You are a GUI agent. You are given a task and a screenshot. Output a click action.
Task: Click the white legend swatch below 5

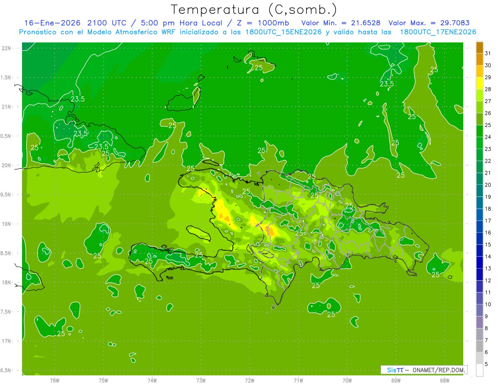pos(479,371)
